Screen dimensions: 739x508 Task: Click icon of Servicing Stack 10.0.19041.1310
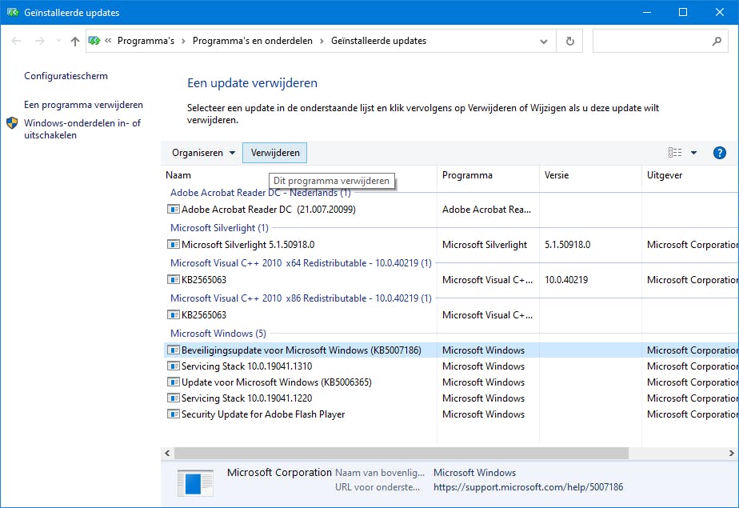click(174, 366)
